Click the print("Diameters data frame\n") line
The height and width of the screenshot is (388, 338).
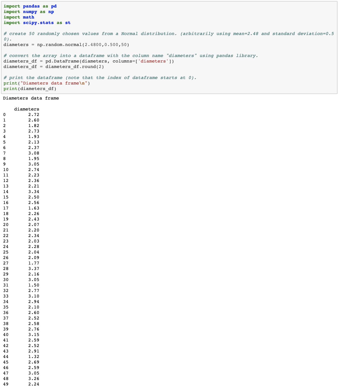click(47, 83)
